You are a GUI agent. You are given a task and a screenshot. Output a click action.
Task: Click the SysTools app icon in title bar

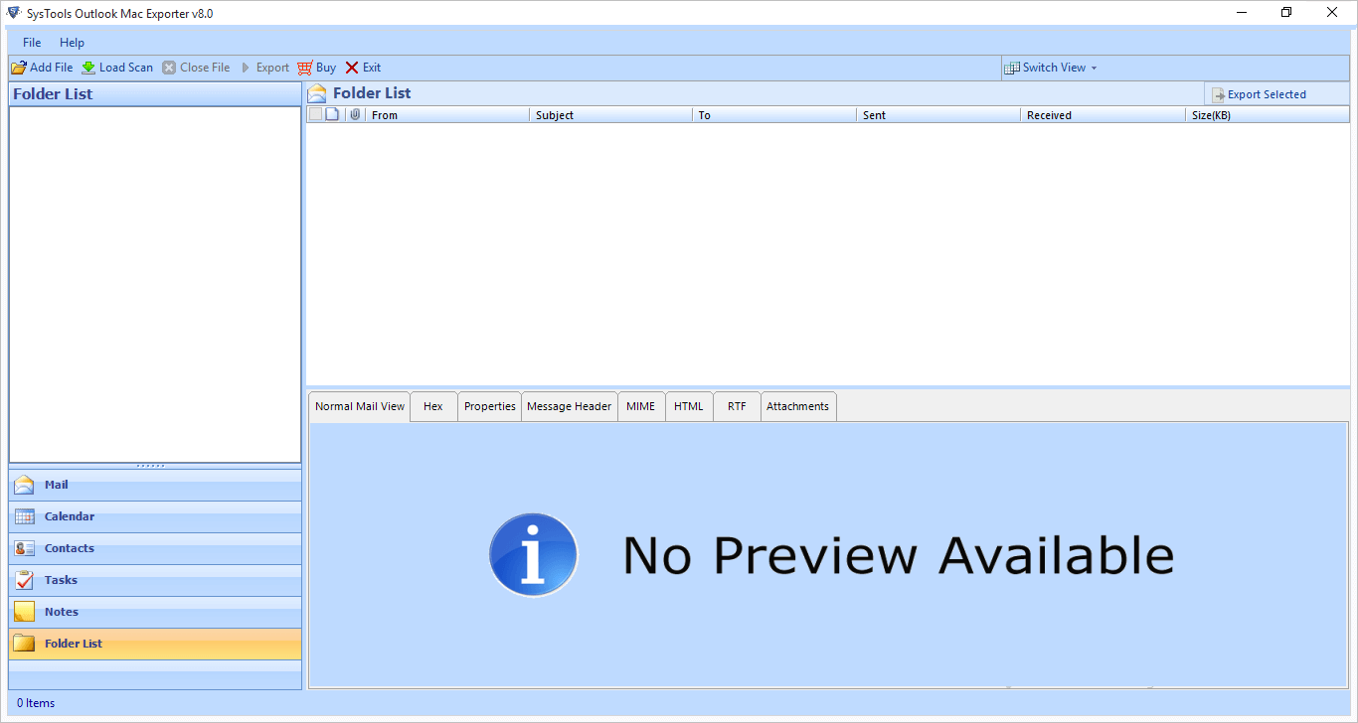[13, 13]
